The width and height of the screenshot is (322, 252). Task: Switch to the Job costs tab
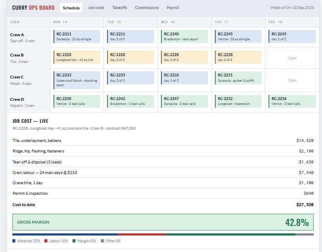click(x=96, y=8)
